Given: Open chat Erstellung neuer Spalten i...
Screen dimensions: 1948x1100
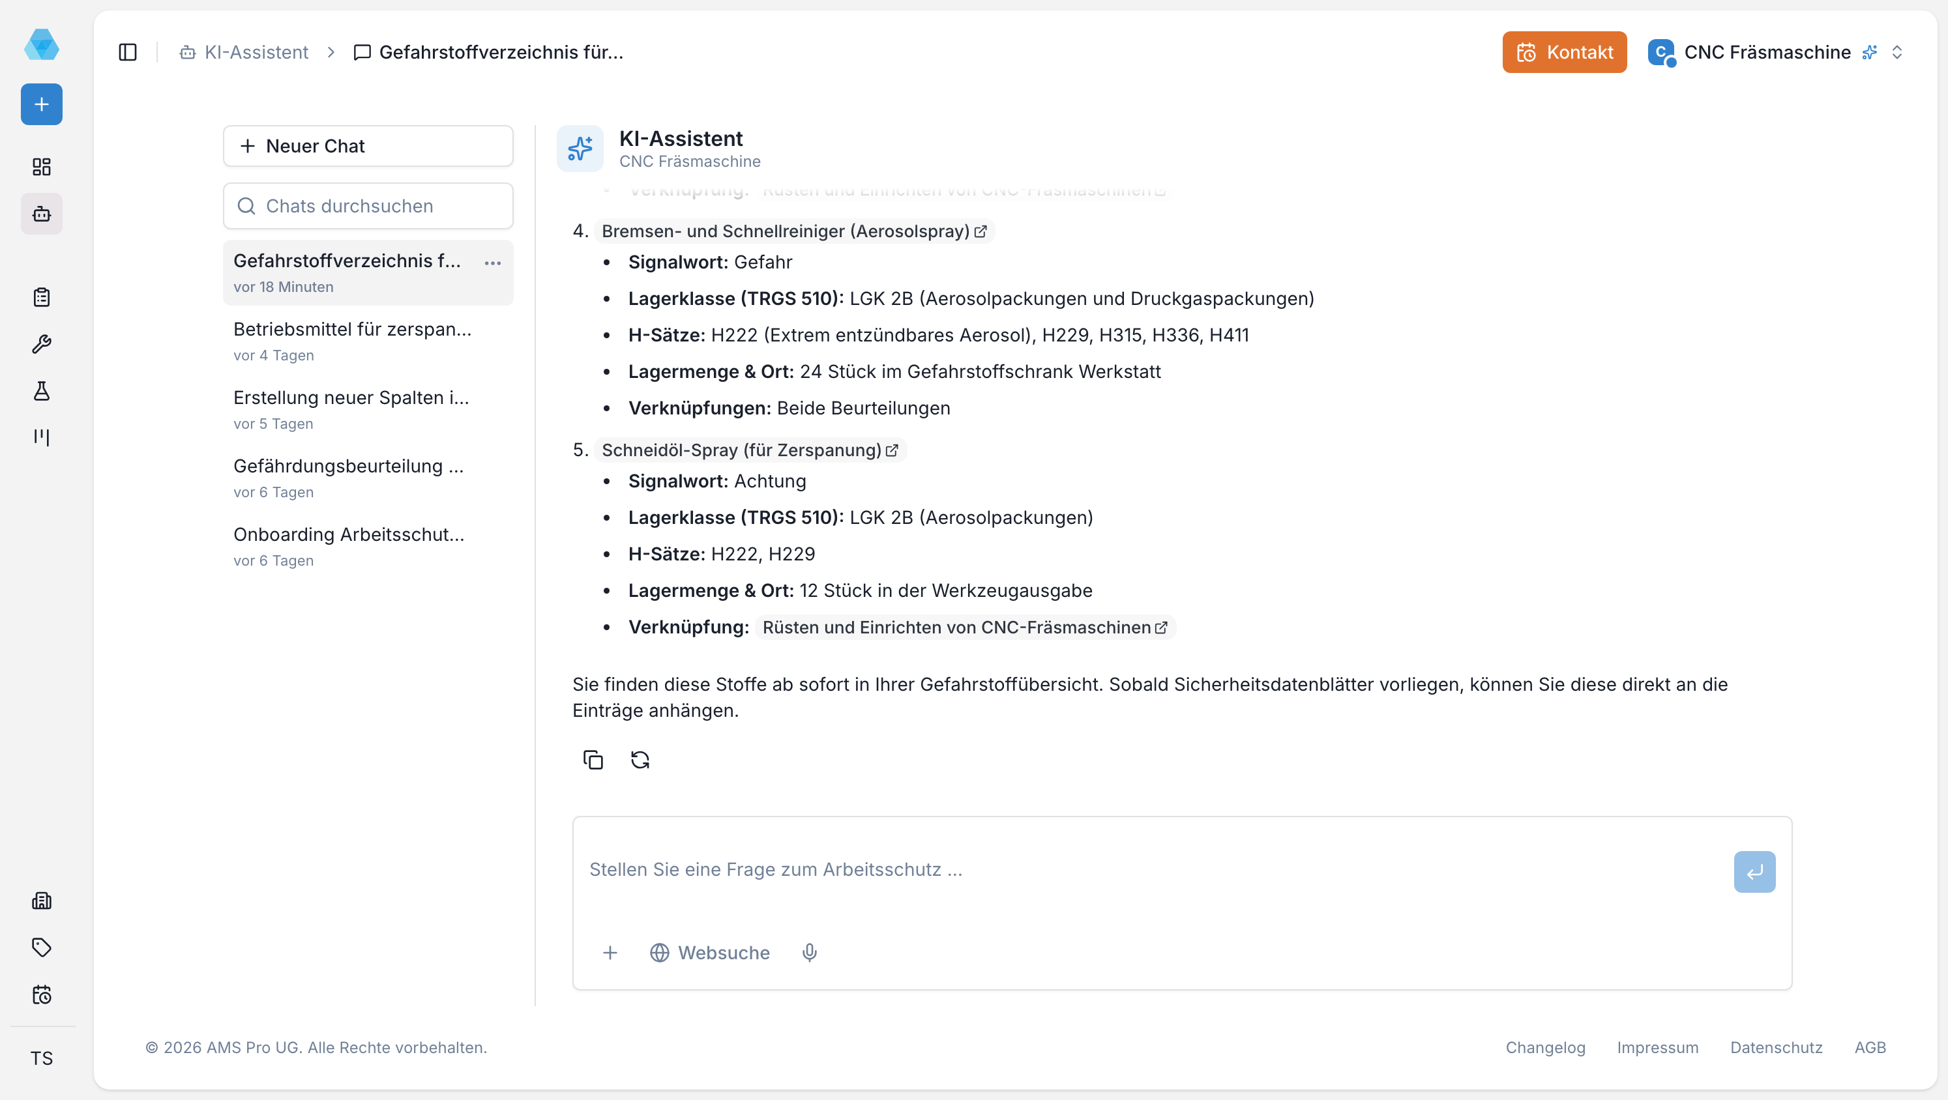Looking at the screenshot, I should tap(368, 410).
